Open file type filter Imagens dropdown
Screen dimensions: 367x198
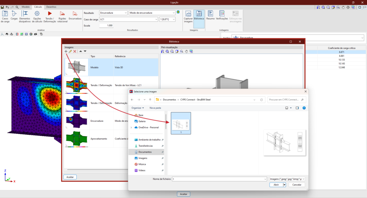click(287, 179)
